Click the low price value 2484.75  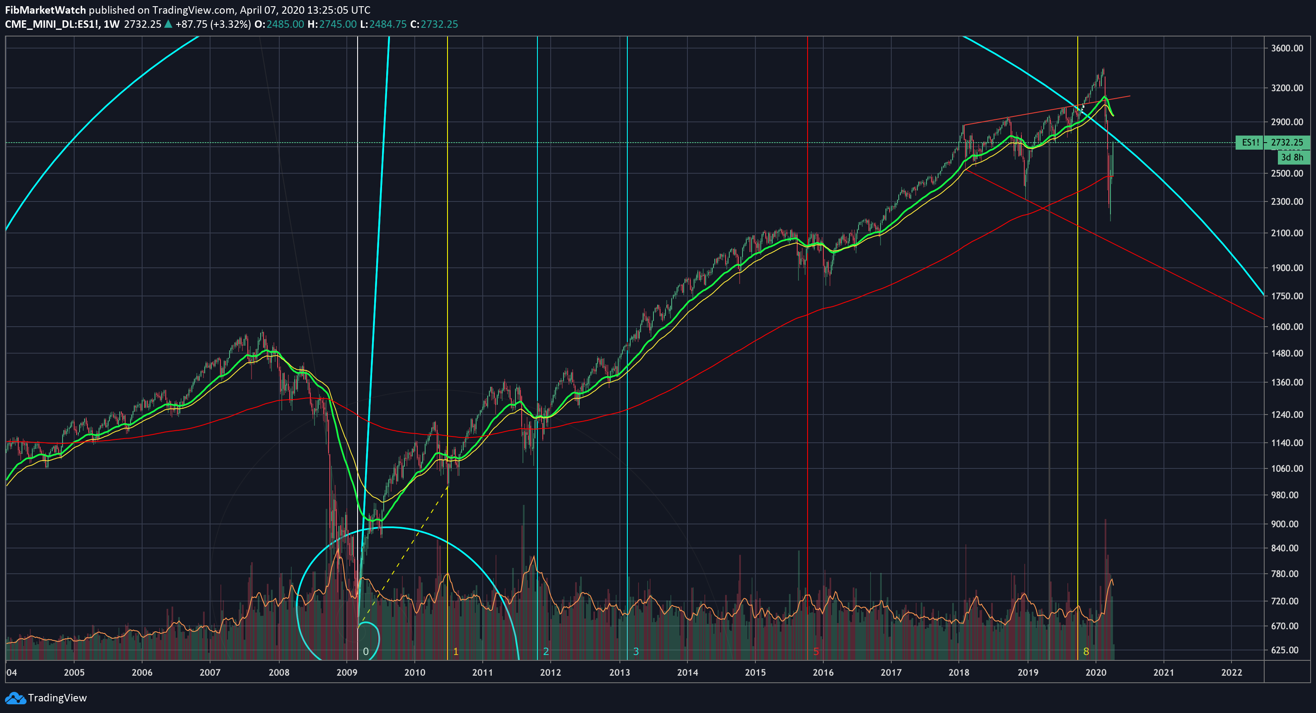point(388,24)
